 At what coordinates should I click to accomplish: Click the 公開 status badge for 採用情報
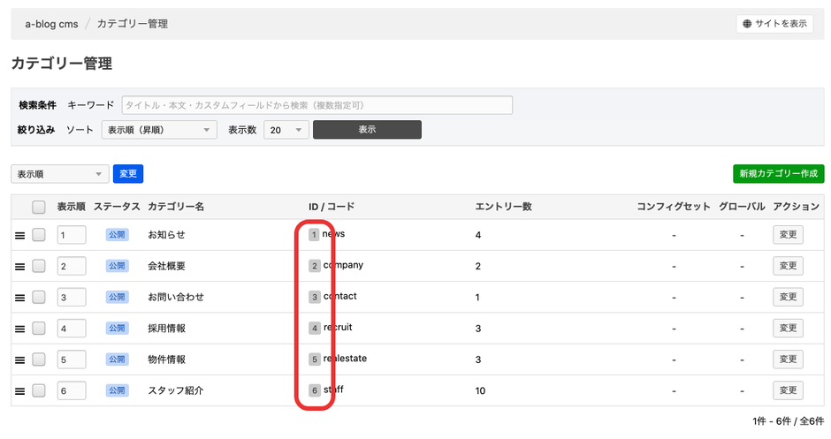click(117, 329)
